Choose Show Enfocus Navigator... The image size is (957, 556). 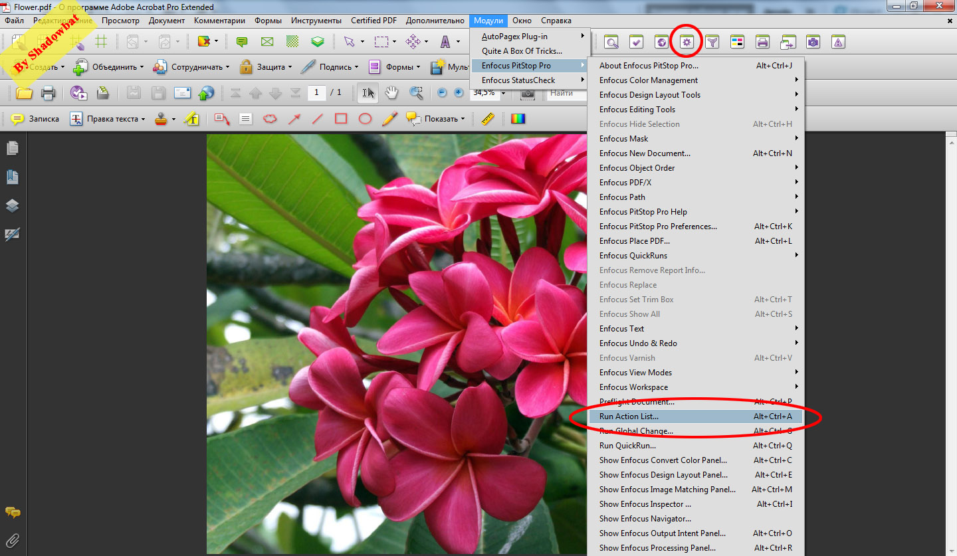tap(695, 519)
